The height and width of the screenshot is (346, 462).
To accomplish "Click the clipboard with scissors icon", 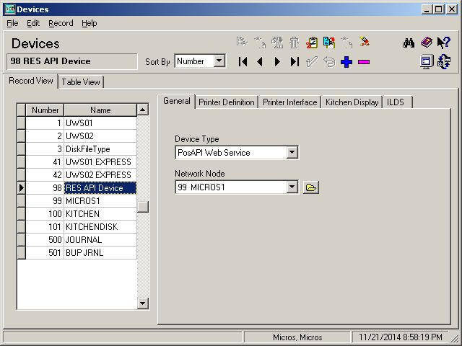I will point(312,43).
